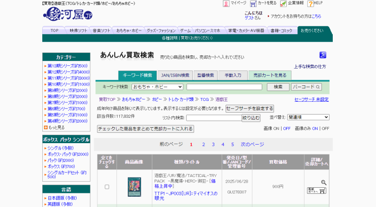Expand もっと見る in the category list
Screen dimensions: 376x207
56,127
